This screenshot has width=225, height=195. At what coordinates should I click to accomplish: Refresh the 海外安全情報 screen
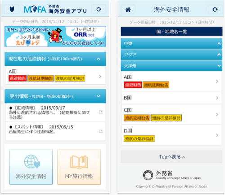[x=215, y=9]
